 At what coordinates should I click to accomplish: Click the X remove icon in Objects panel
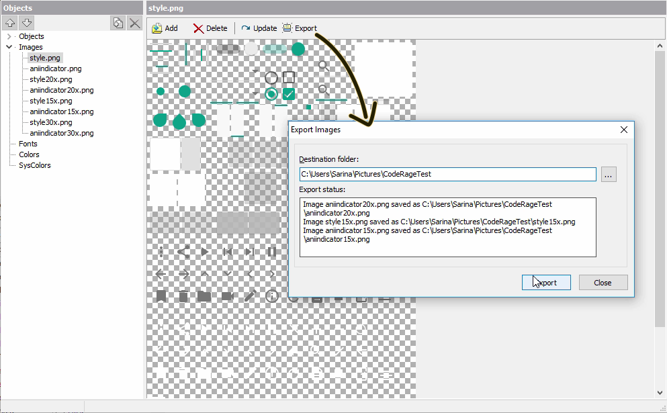(x=135, y=23)
